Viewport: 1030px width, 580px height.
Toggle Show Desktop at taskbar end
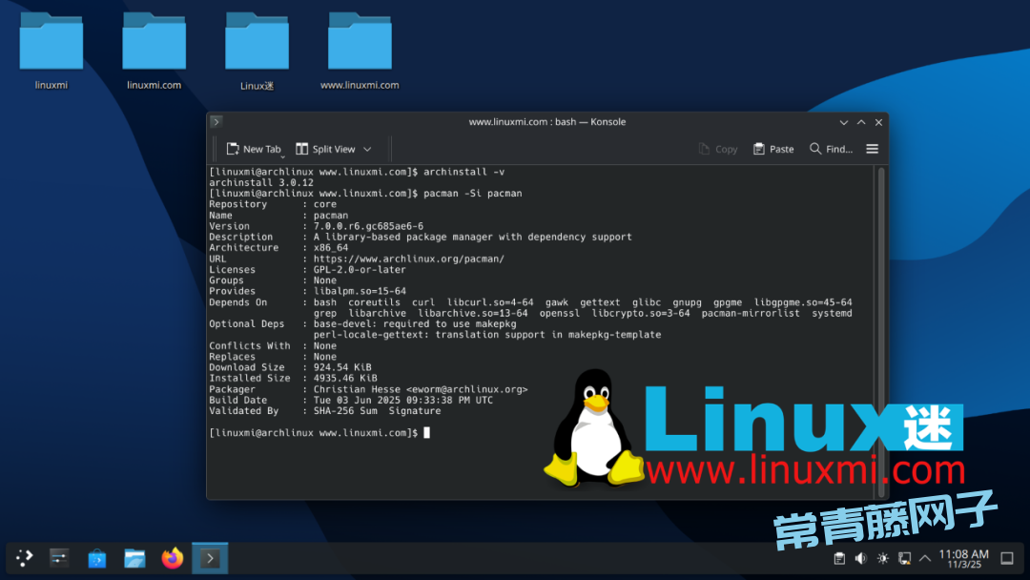pyautogui.click(x=1007, y=558)
